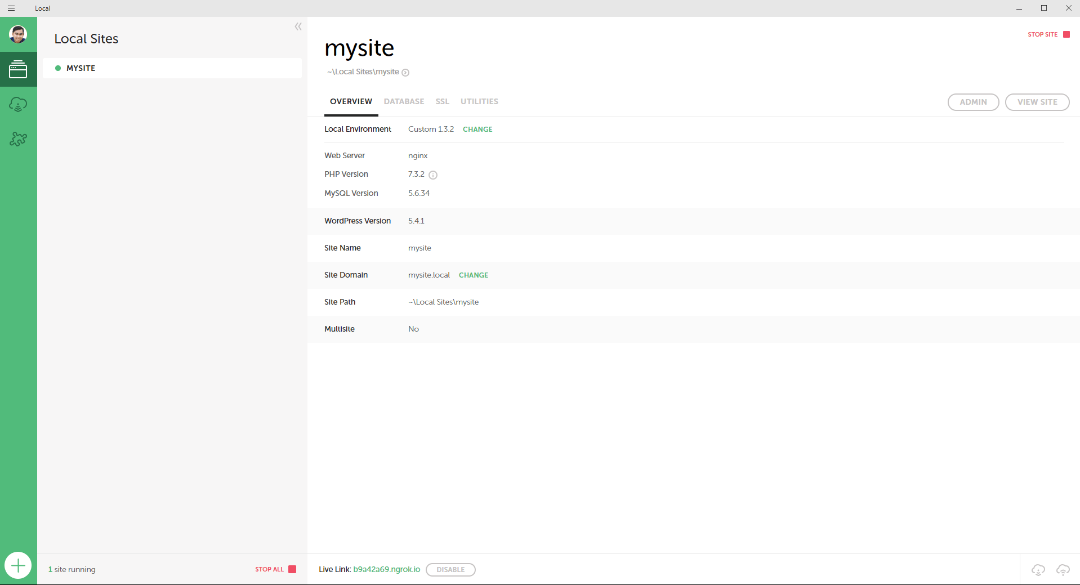The height and width of the screenshot is (585, 1080).
Task: Open the SSL tab
Action: 442,101
